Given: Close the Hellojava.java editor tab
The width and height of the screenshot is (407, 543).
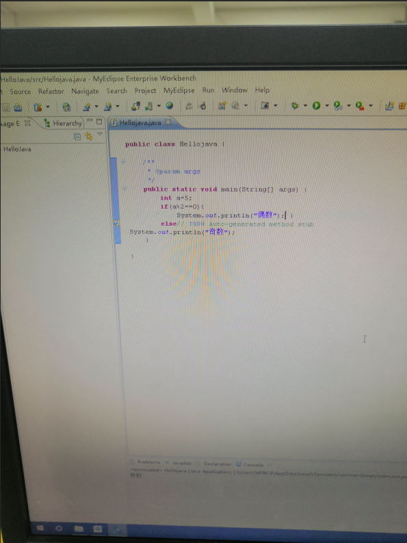Looking at the screenshot, I should [x=168, y=122].
